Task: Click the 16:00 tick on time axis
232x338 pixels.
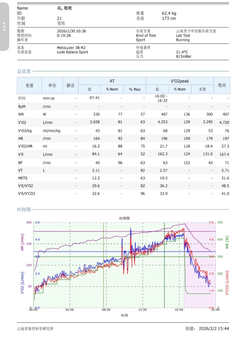Action: 179,310
